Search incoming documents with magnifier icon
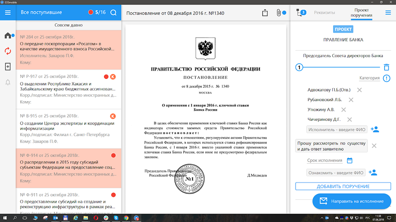 [113, 12]
